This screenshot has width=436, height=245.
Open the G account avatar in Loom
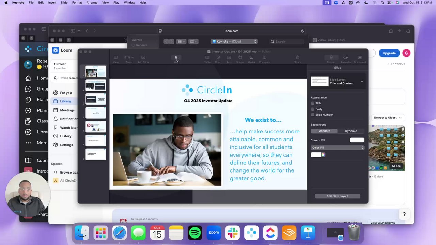406,53
